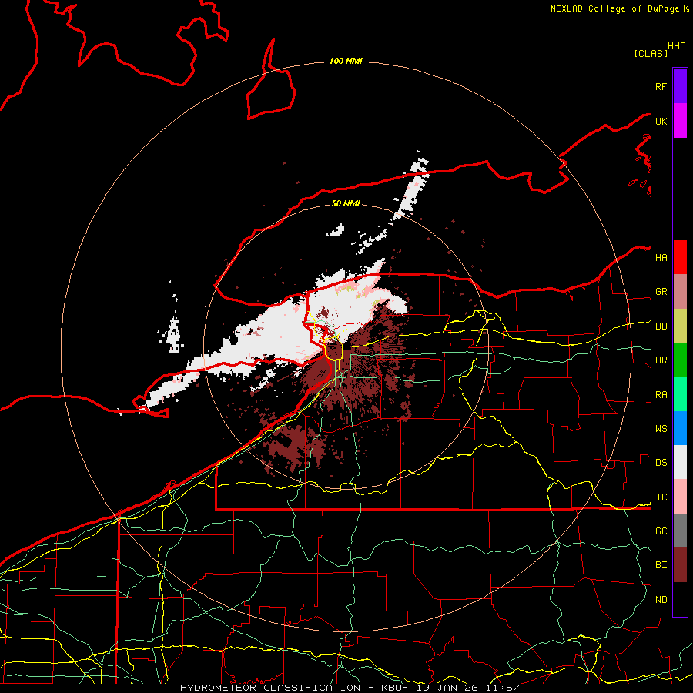Screen dimensions: 693x693
Task: Click the ND legend label
Action: [661, 600]
